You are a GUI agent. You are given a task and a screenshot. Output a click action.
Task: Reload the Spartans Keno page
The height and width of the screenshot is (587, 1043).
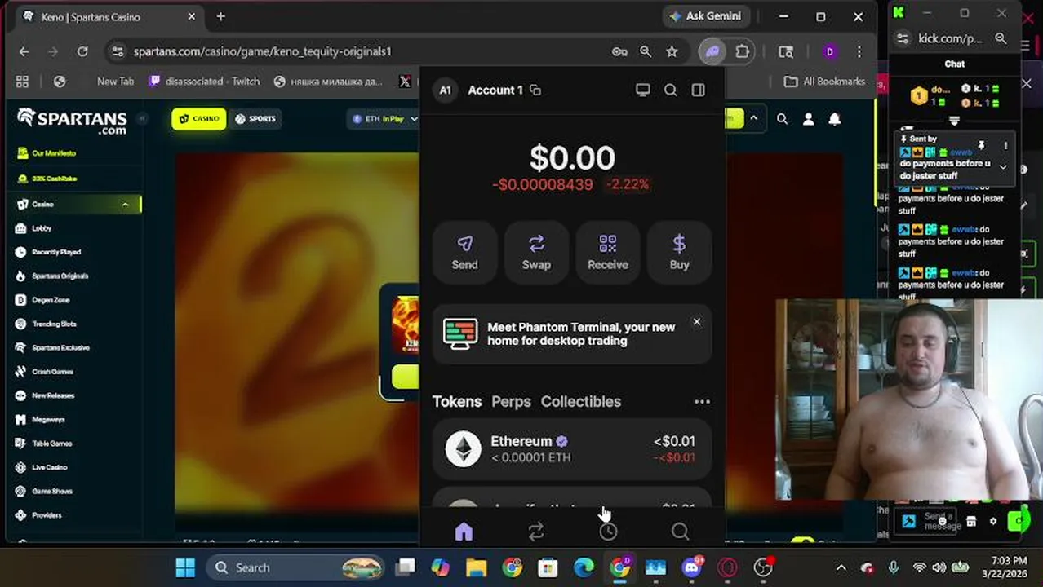click(x=82, y=51)
